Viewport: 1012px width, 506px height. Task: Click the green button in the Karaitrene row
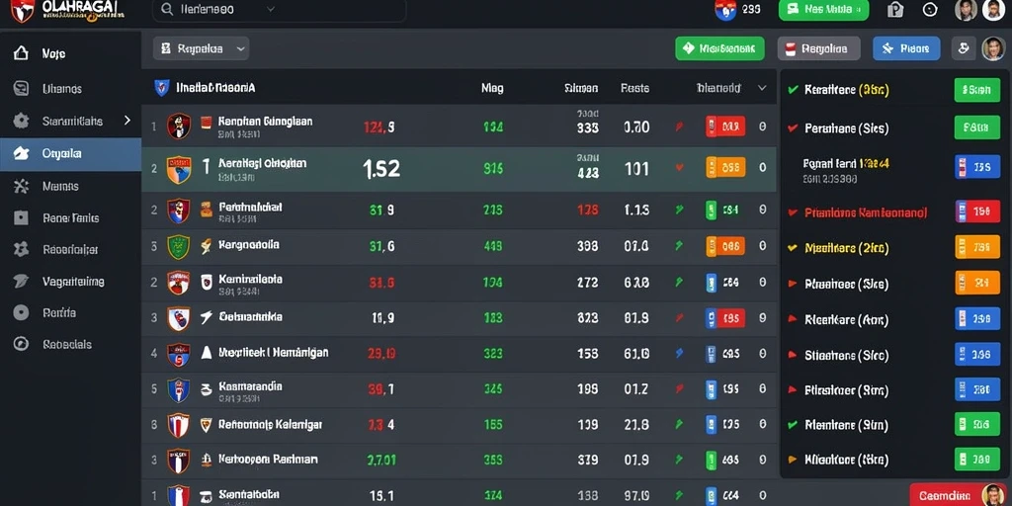(x=976, y=90)
